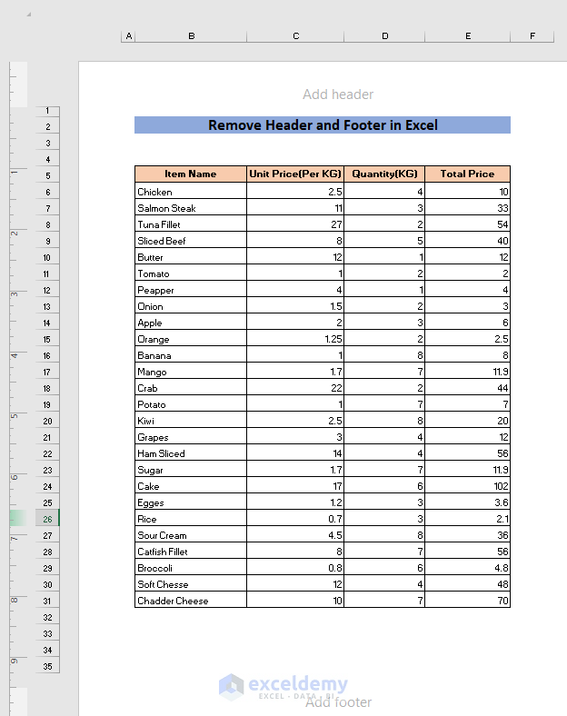The height and width of the screenshot is (716, 567).
Task: Select row 5 header
Action: point(47,175)
